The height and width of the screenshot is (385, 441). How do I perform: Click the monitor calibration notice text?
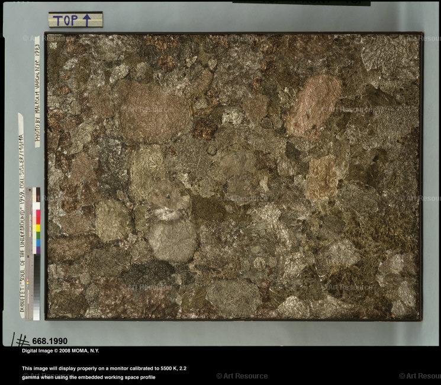point(104,373)
